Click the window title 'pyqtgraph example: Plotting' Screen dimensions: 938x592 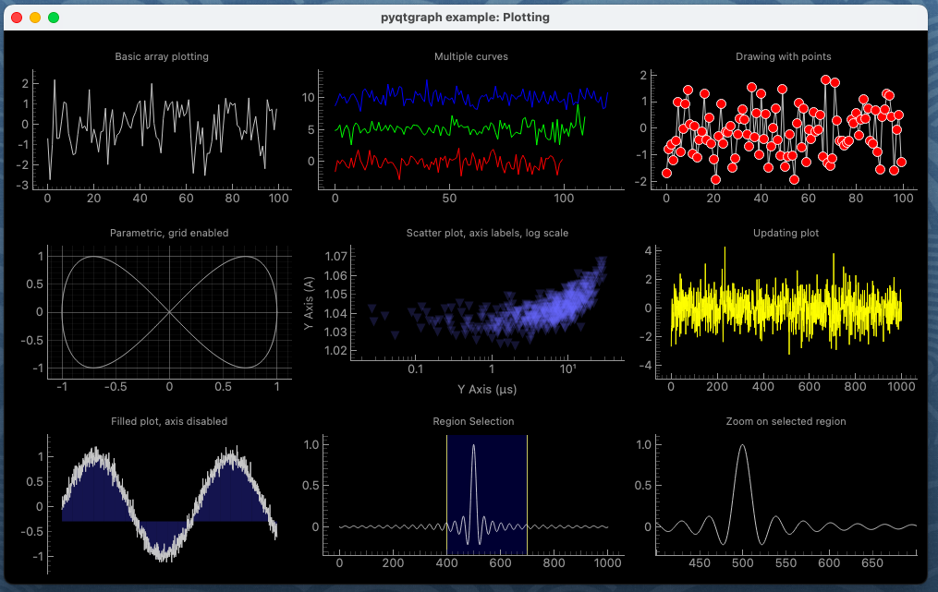point(465,18)
